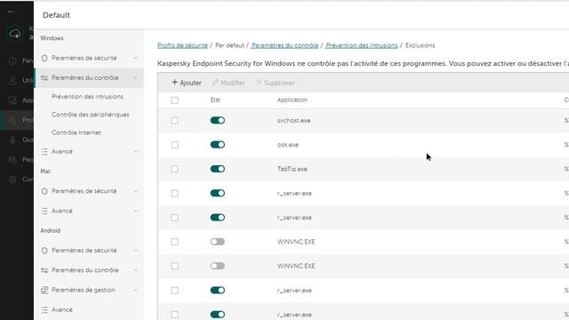Click the Ajouter button

tap(187, 83)
